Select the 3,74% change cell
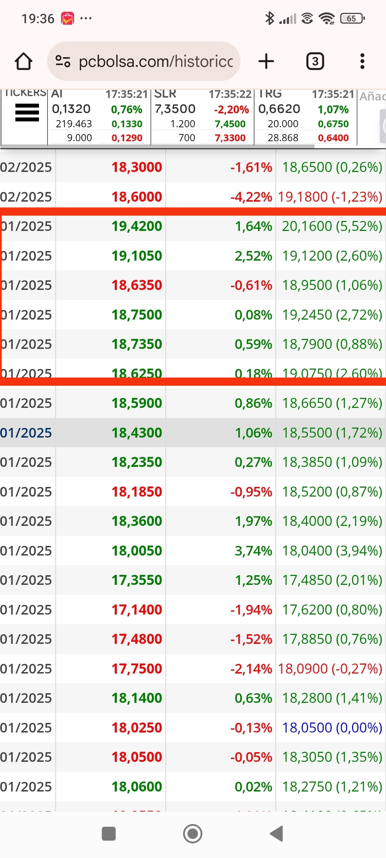 (x=253, y=551)
